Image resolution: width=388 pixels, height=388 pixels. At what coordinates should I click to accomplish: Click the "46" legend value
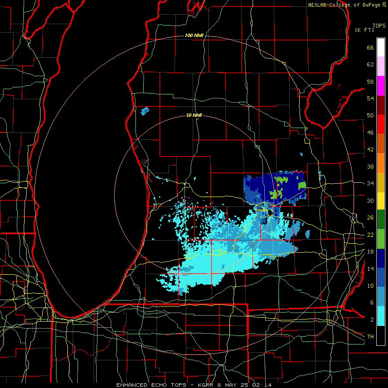[x=370, y=133]
